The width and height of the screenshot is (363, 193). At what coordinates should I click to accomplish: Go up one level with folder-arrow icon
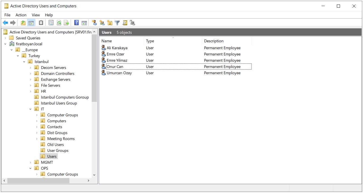coord(23,23)
